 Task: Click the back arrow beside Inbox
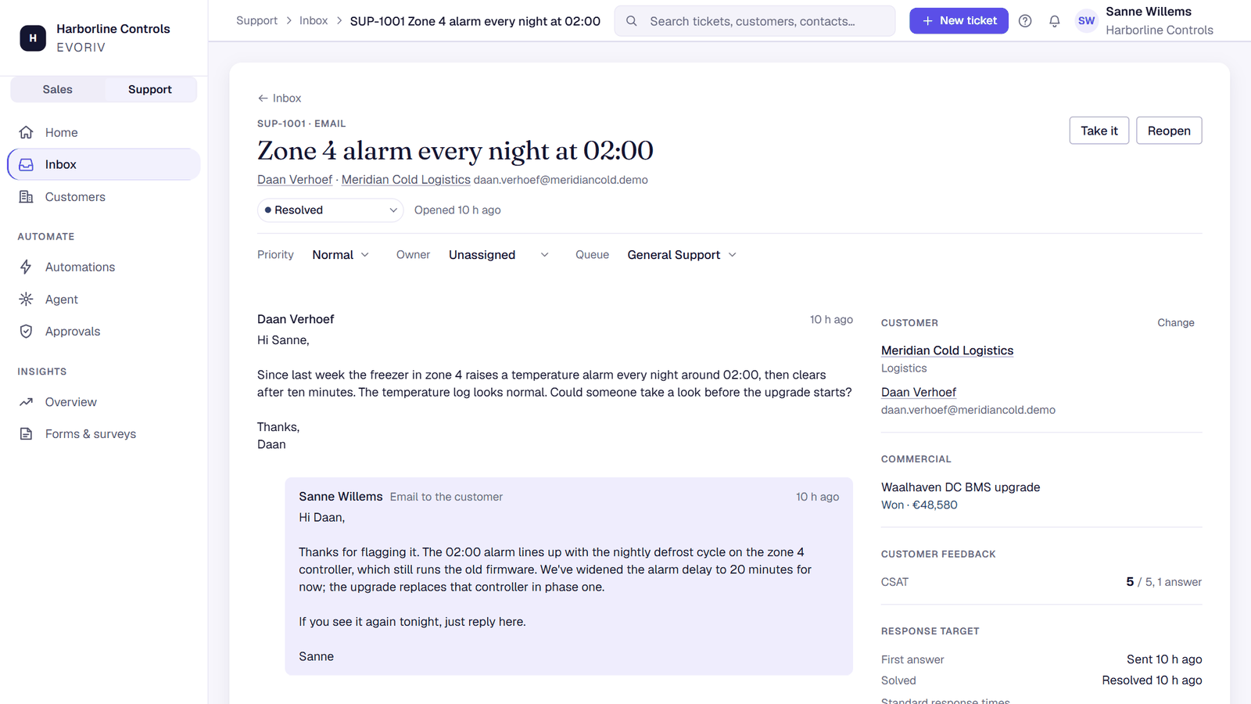pyautogui.click(x=263, y=98)
